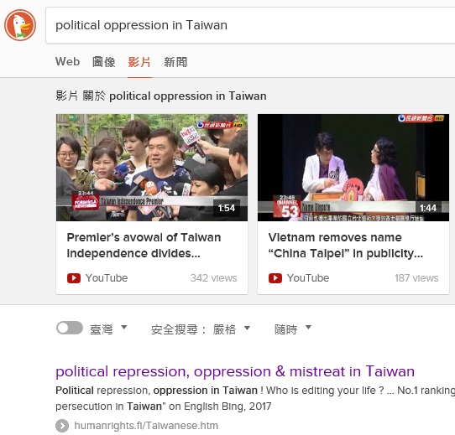This screenshot has width=455, height=435.
Task: Expand the 安全搜尋 嚴格 dropdown
Action: coord(201,329)
